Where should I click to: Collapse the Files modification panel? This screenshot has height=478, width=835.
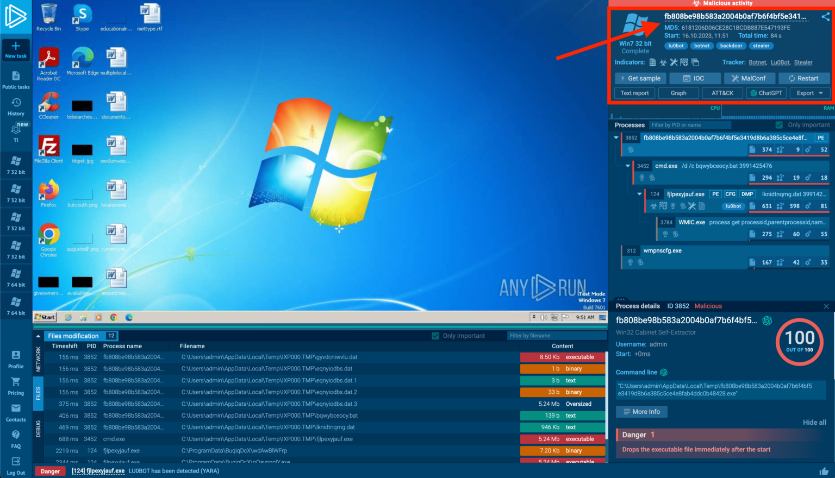click(x=38, y=335)
